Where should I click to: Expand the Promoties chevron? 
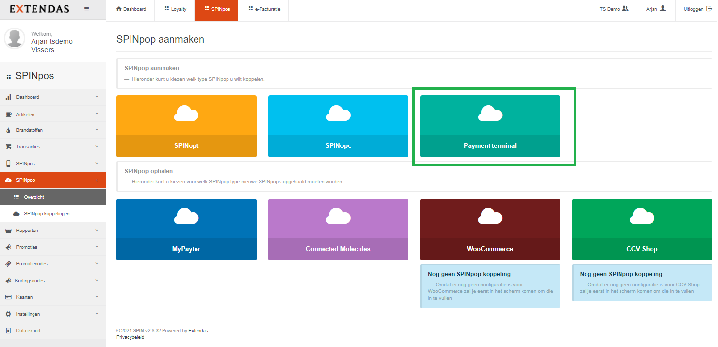[97, 247]
